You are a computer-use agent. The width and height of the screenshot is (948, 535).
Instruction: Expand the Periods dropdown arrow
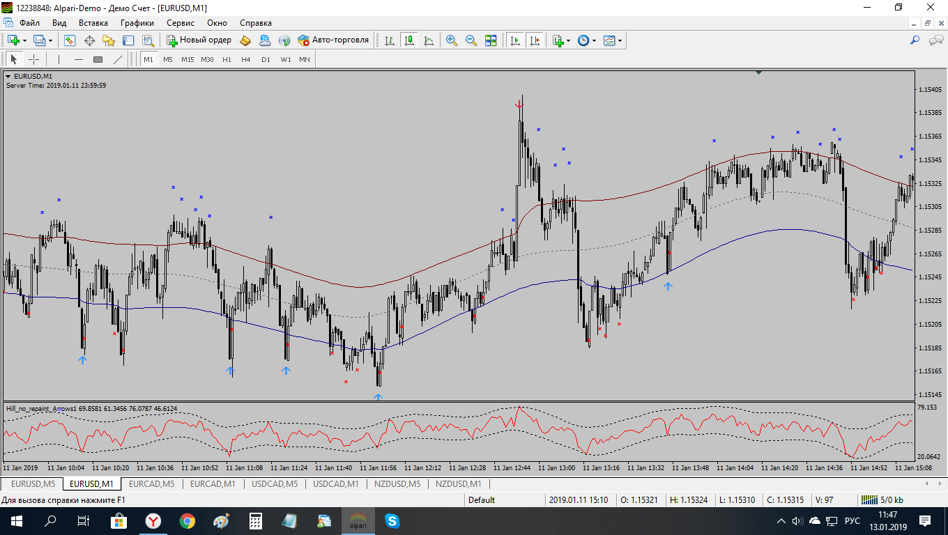click(595, 40)
